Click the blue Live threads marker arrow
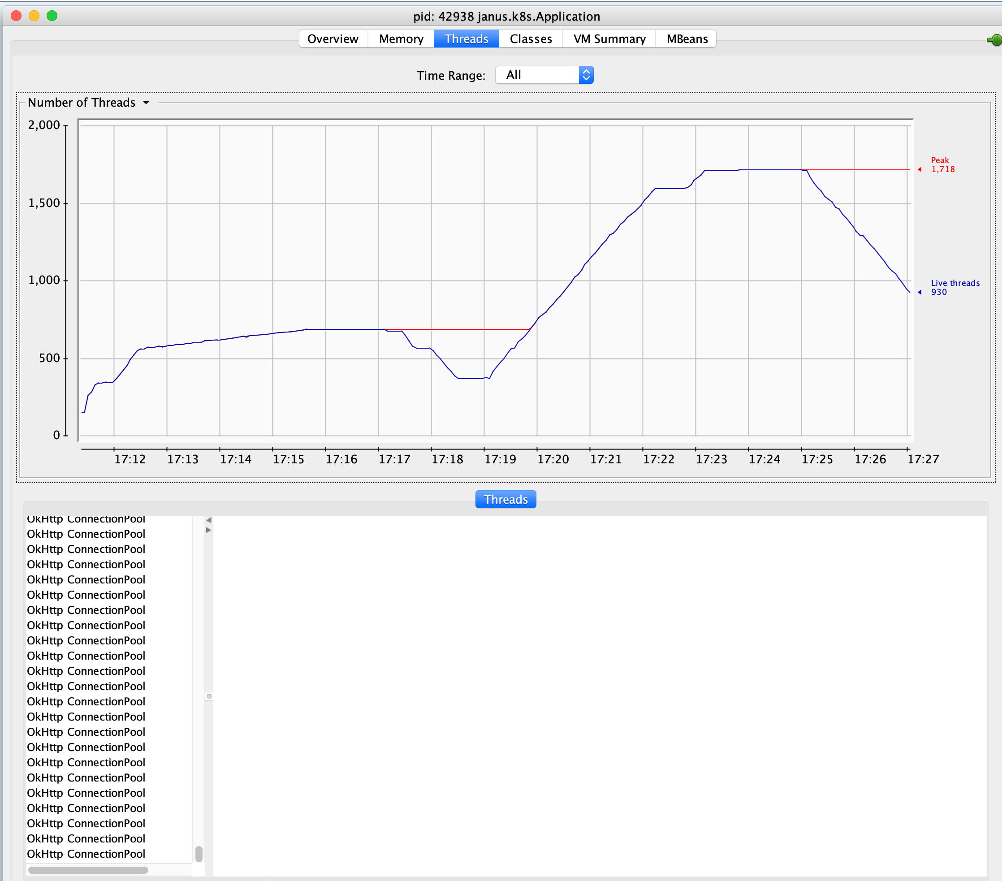This screenshot has width=1002, height=881. point(920,292)
